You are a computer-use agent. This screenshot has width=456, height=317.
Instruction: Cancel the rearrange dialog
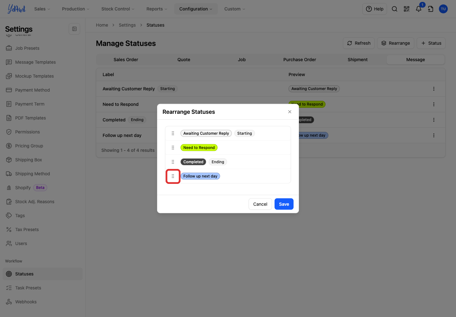tap(260, 204)
